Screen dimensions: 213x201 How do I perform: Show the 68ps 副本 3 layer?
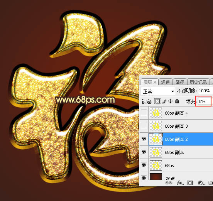pyautogui.click(x=144, y=126)
